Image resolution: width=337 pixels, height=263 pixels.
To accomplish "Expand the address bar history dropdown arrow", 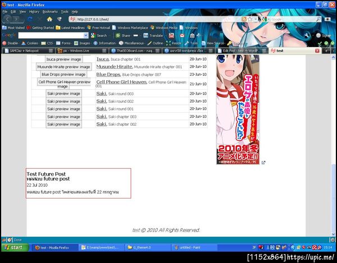I will [x=256, y=19].
